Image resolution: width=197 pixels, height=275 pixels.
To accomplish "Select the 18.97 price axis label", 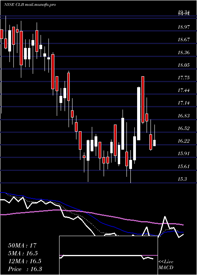I will (184, 27).
